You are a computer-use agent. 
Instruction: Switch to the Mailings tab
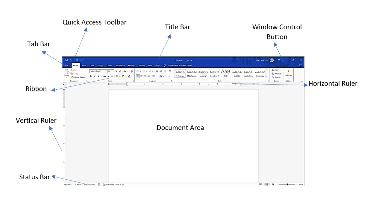(x=132, y=65)
